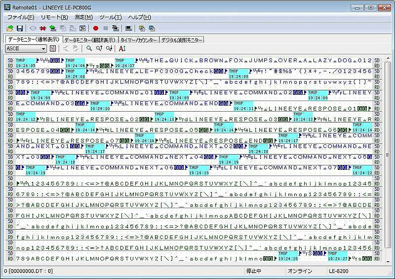Click the magnifier search icon

click(x=89, y=48)
